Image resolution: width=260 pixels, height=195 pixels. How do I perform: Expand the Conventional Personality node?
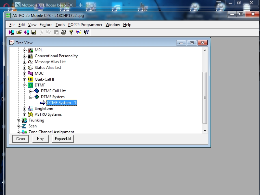25,56
